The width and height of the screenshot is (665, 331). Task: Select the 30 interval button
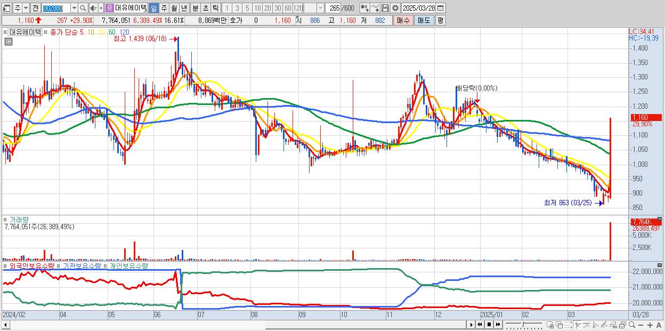click(278, 8)
